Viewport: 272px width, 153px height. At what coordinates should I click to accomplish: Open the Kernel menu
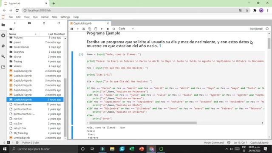pos(45,17)
